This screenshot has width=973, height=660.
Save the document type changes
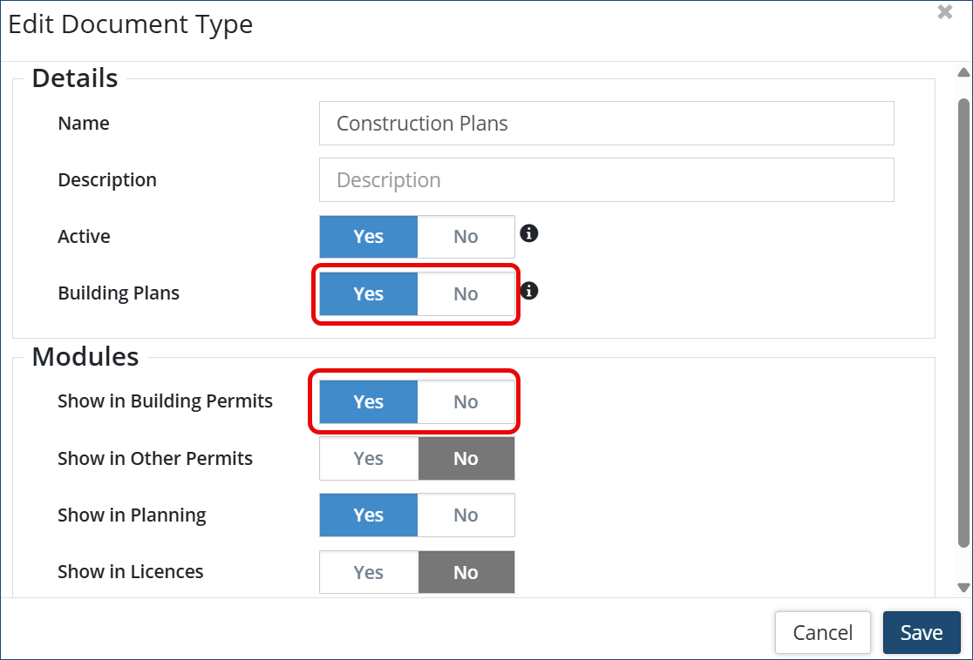pyautogui.click(x=921, y=633)
